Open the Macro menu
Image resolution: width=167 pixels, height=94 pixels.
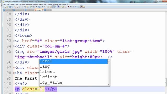pos(41,4)
